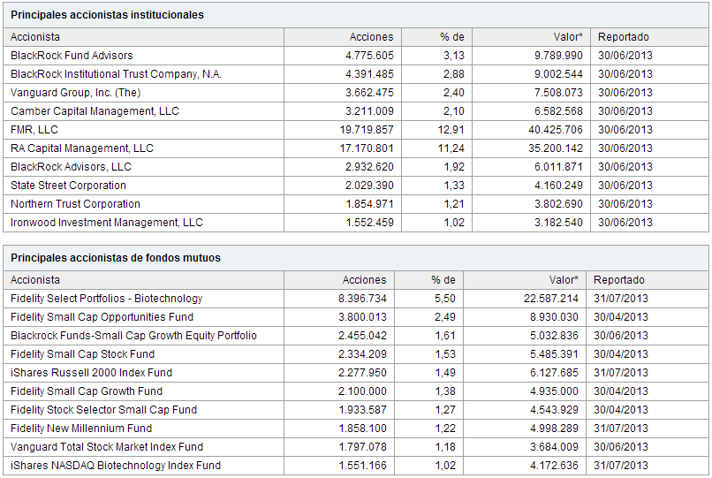The width and height of the screenshot is (712, 478).
Task: Click the Accionista header in mutual funds table
Action: pos(35,280)
